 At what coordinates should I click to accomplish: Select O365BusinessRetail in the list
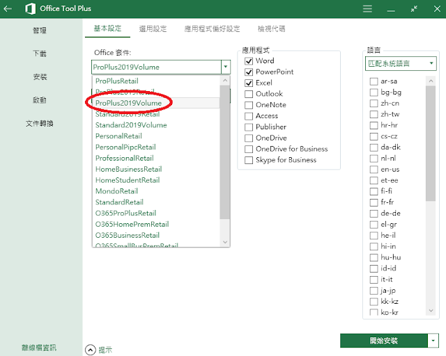tap(156, 235)
